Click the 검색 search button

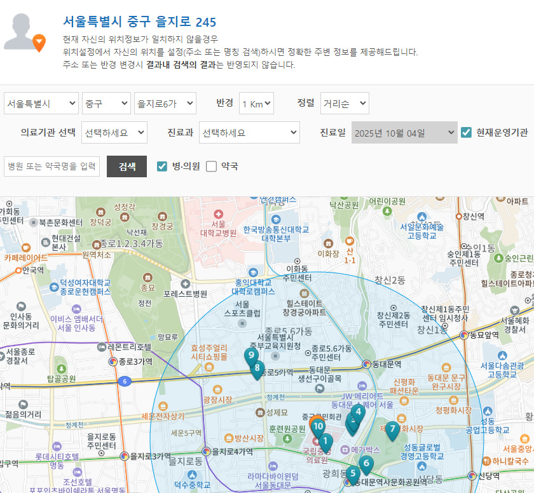click(x=127, y=166)
